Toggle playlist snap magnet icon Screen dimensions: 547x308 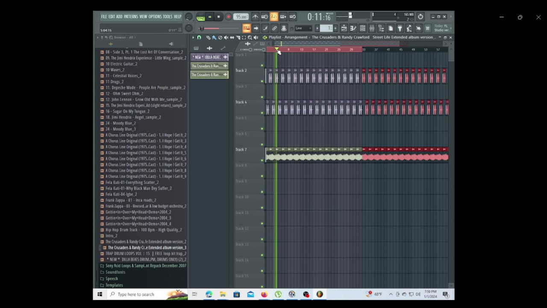click(x=199, y=38)
